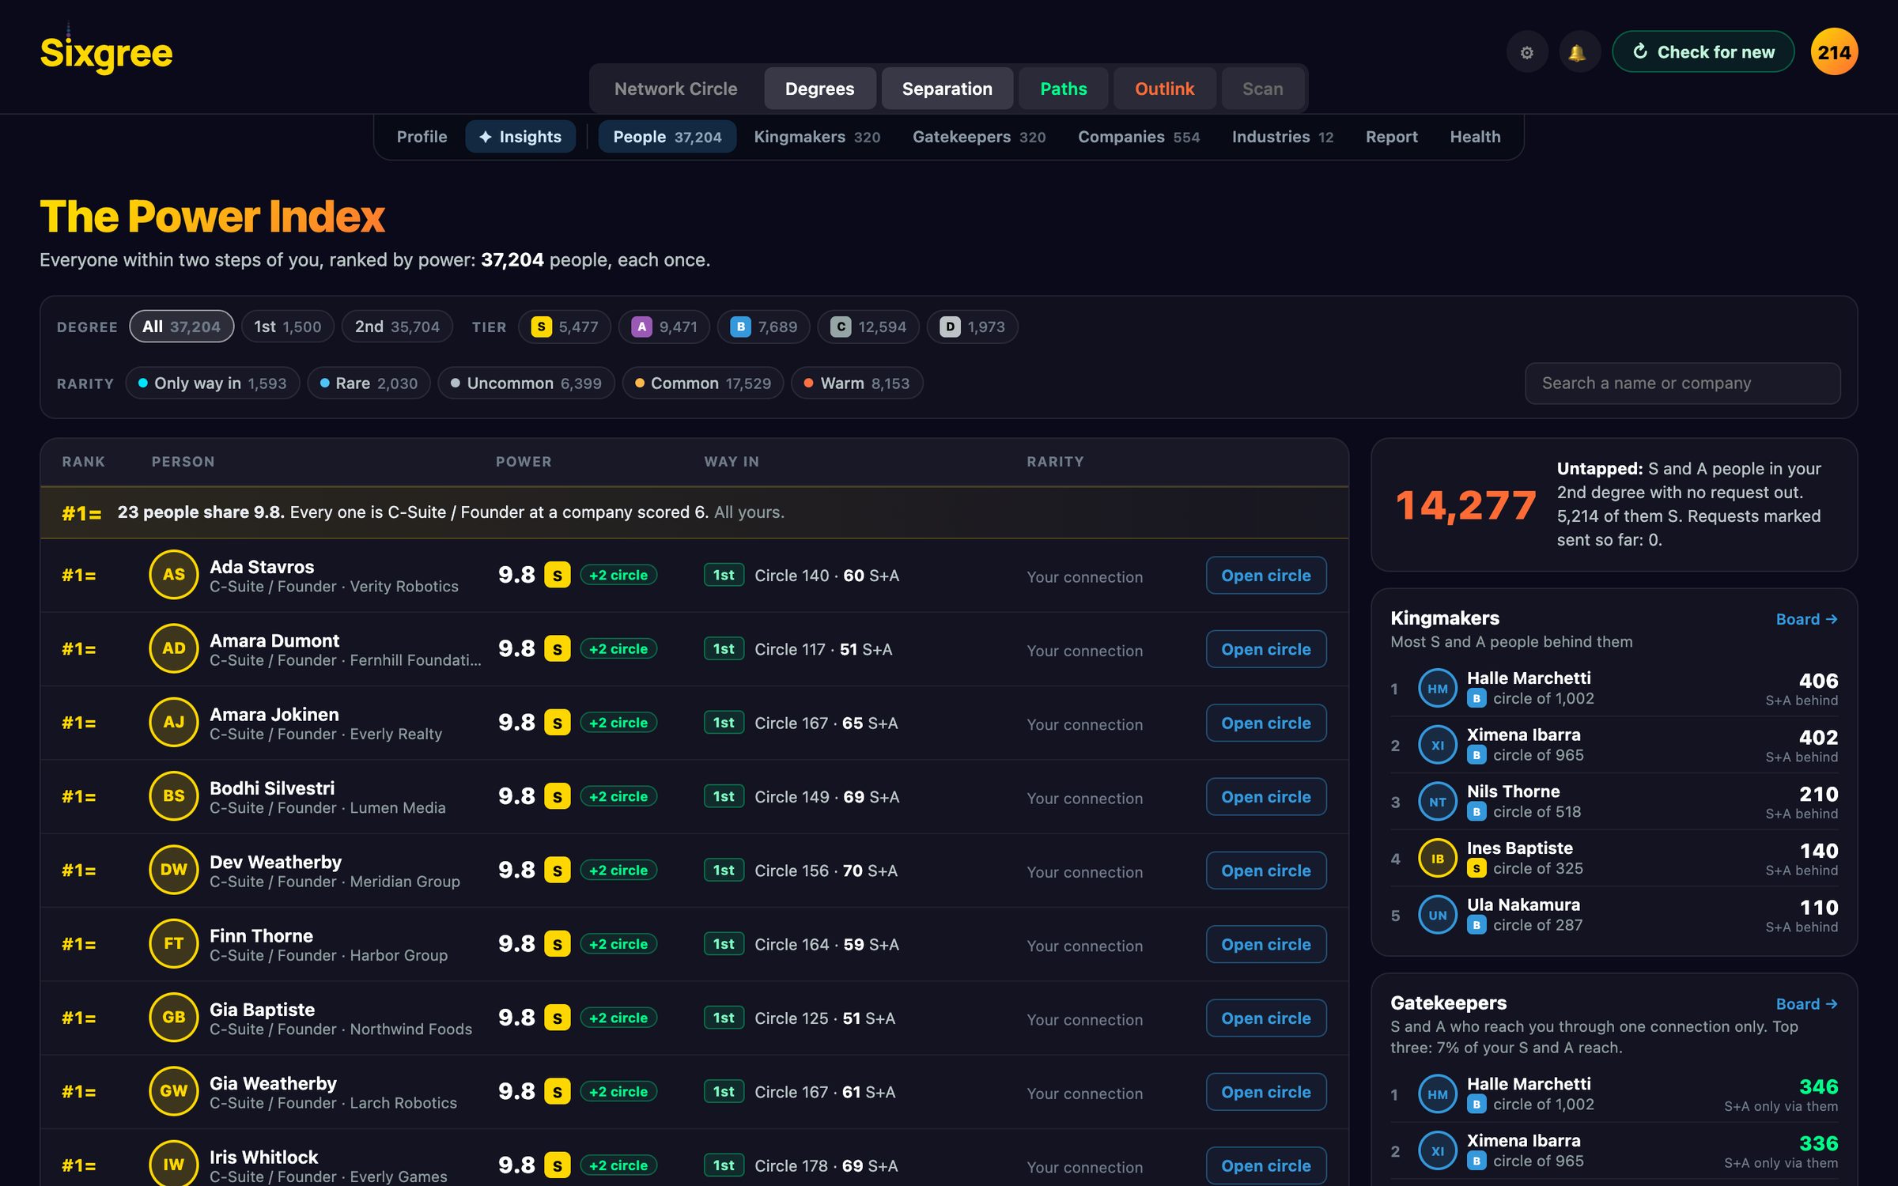Click Nils Thorne's NT avatar in Kingmakers
This screenshot has width=1898, height=1186.
pos(1437,802)
